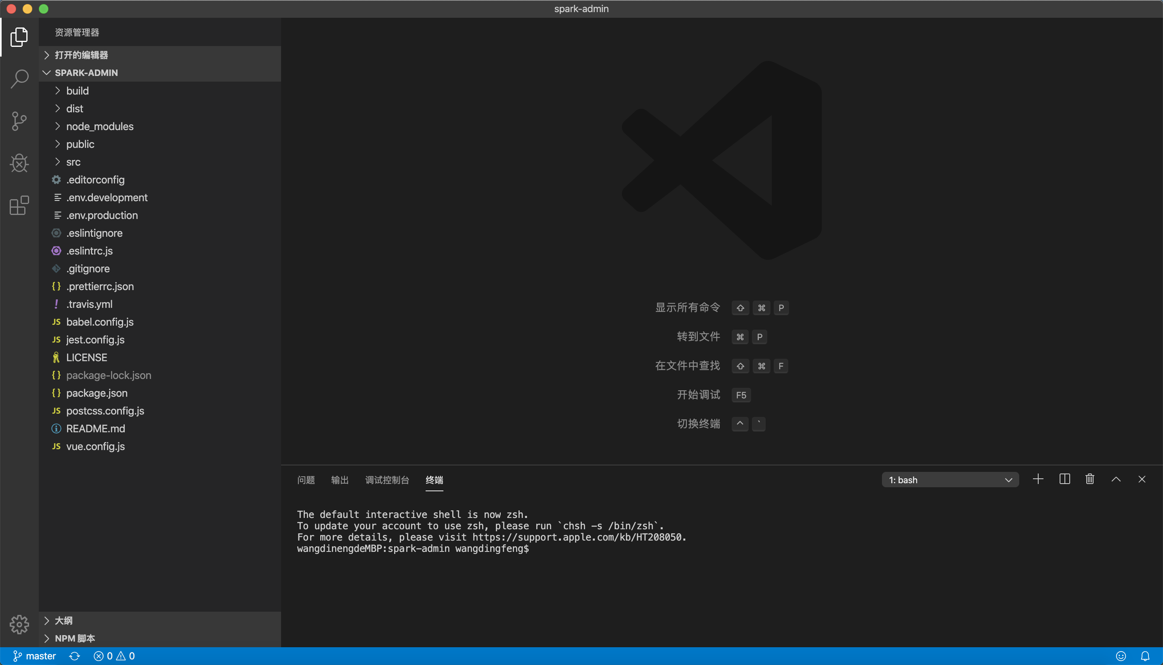Expand the NPM 脚本 section
Viewport: 1163px width, 665px height.
75,638
